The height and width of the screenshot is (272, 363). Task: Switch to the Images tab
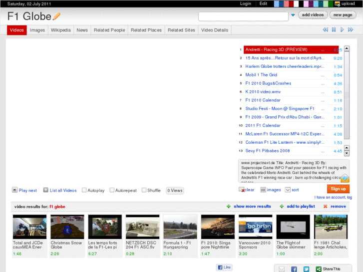click(37, 30)
